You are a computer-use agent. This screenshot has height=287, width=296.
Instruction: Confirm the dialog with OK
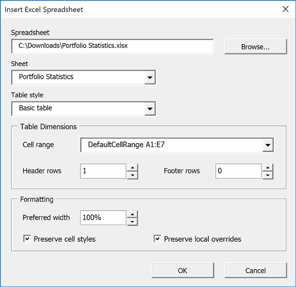pos(183,270)
